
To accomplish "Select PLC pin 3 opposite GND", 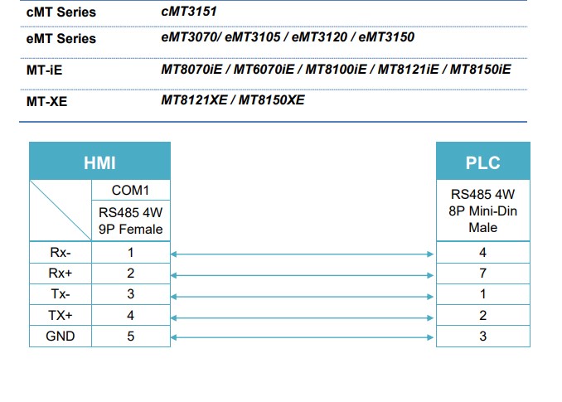I will pos(482,336).
